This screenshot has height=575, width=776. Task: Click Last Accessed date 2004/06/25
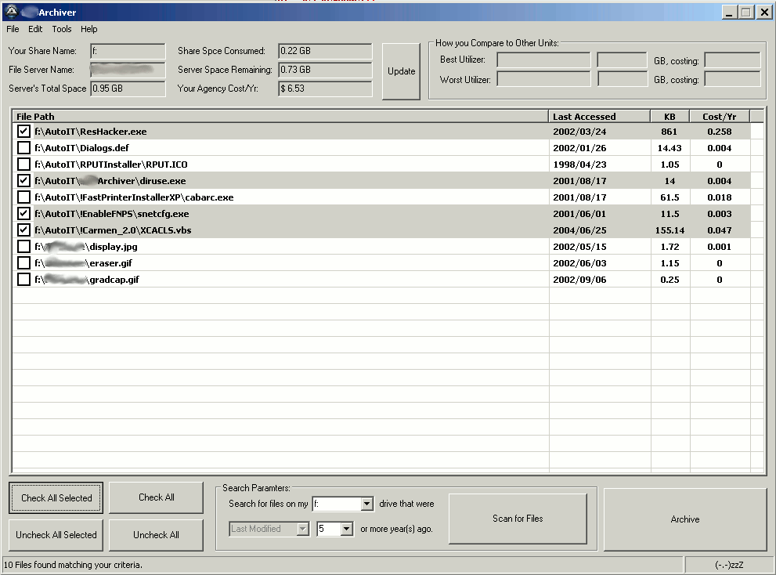579,230
